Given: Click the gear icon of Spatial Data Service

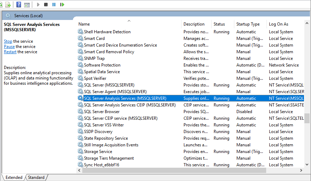Looking at the screenshot, I should pos(80,71).
